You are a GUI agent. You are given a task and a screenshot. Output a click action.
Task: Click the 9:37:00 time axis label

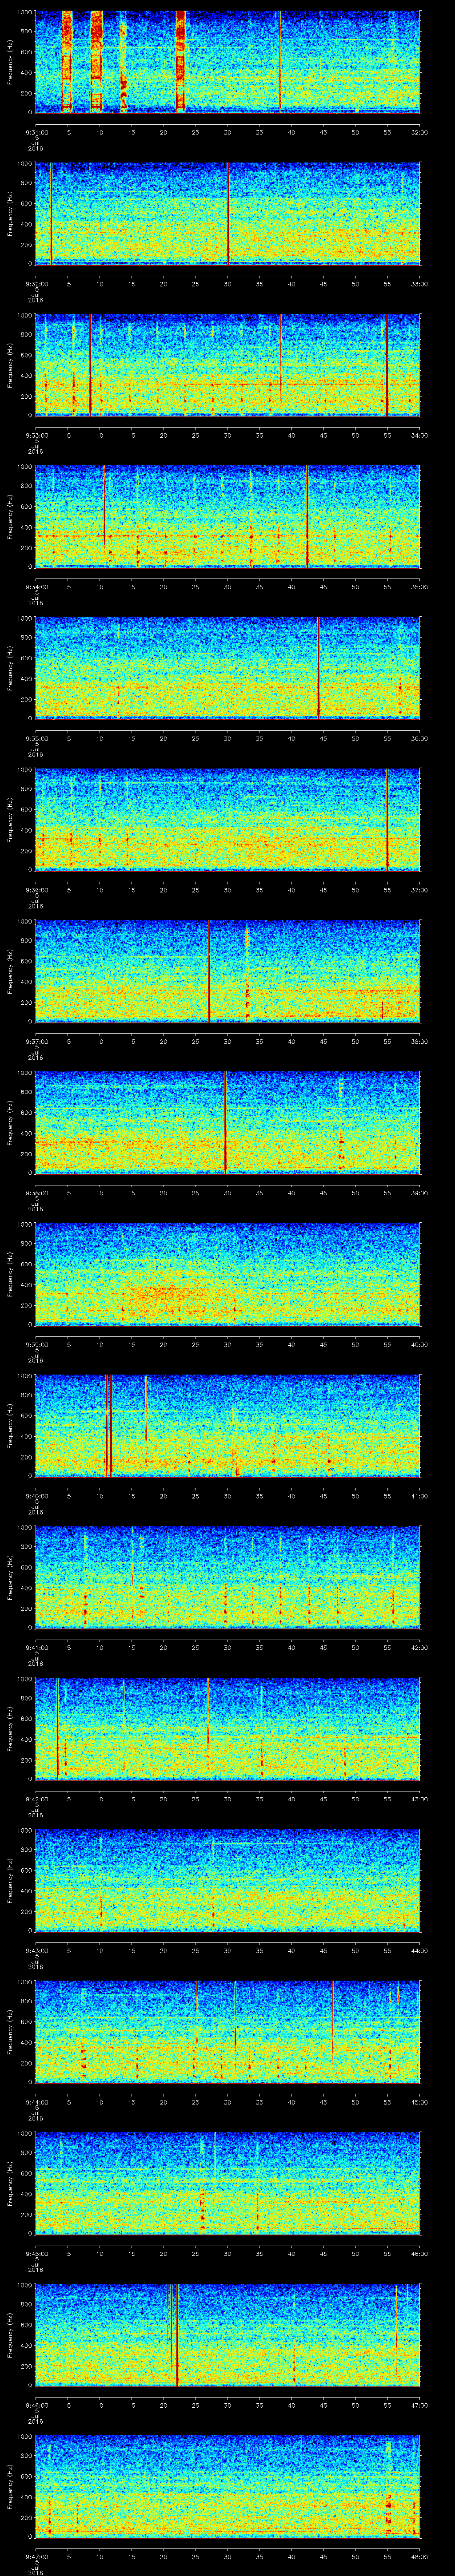click(x=36, y=1041)
